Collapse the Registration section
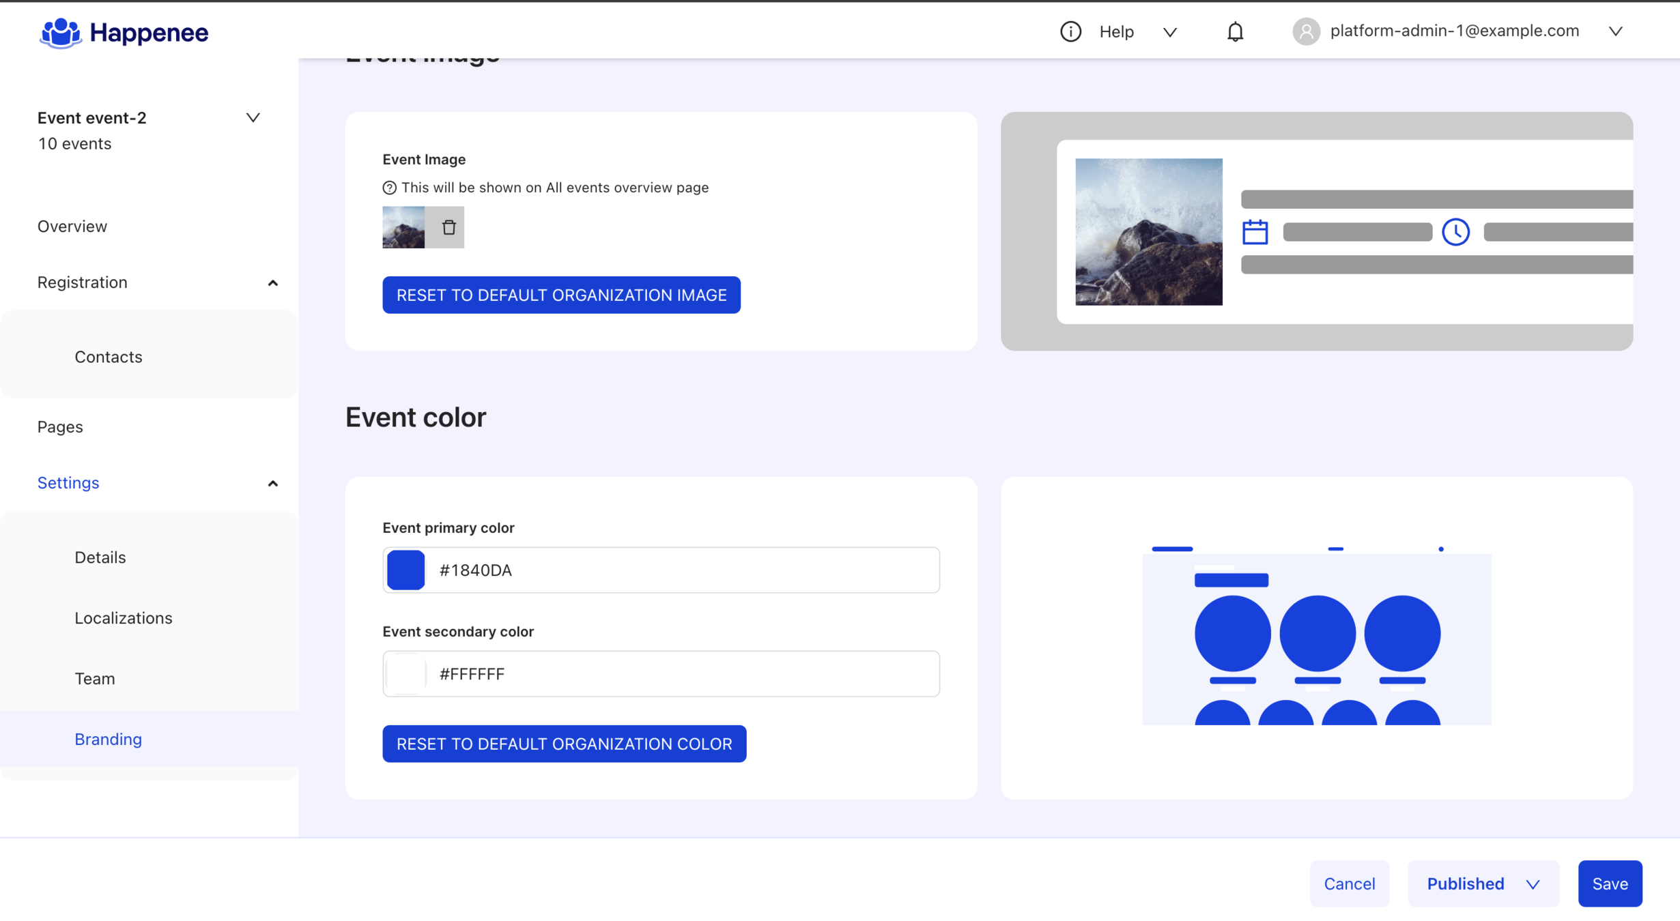The width and height of the screenshot is (1680, 921). coord(272,282)
